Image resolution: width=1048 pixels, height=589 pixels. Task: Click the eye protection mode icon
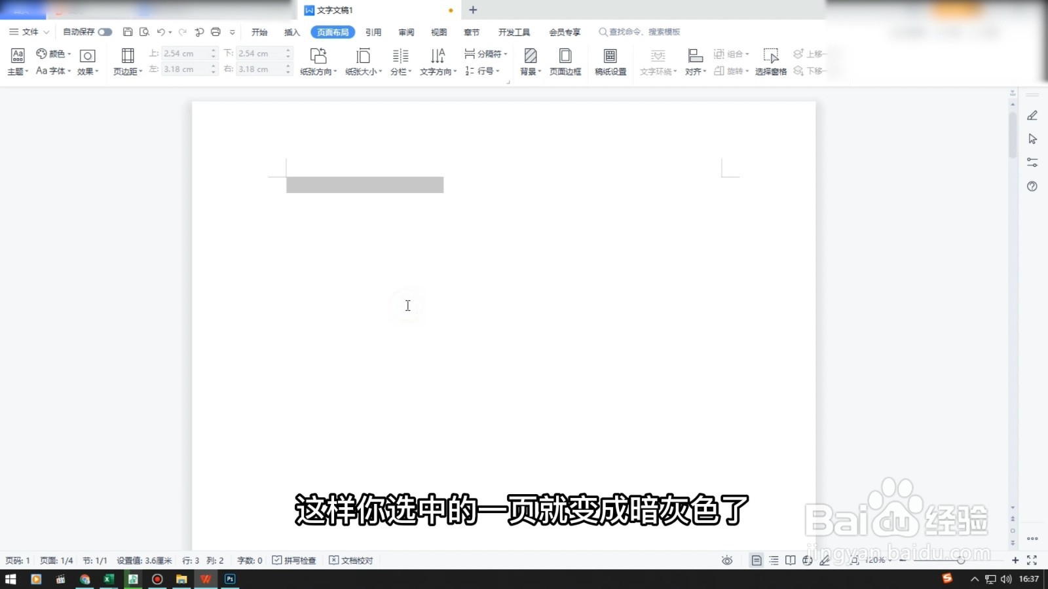pos(727,560)
